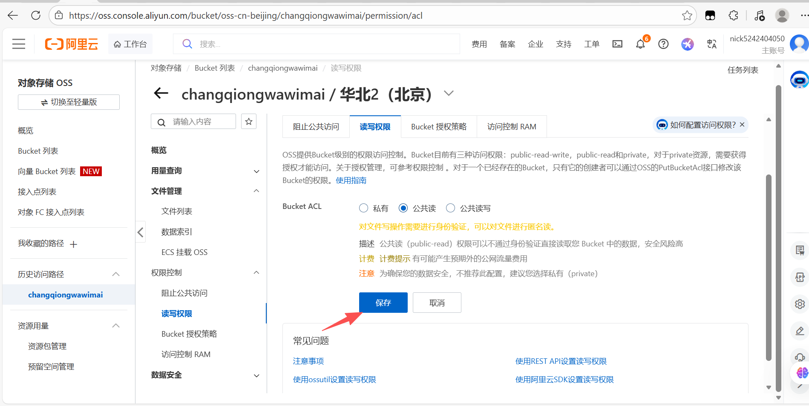Expand the 数据安全 section
Screen dimensions: 809x406
256,376
